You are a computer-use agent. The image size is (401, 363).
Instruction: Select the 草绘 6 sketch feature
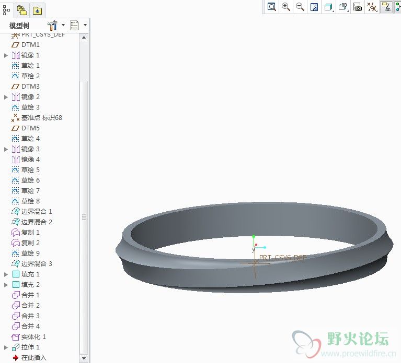[26, 180]
